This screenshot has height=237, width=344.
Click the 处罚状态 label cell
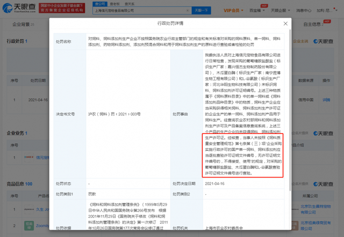(x=70, y=183)
